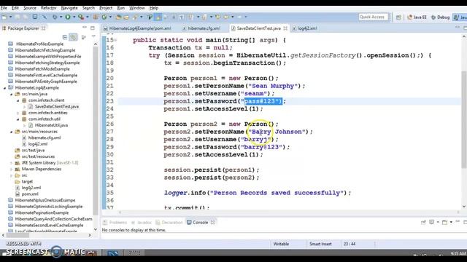Viewport: 467px width, 262px height.
Task: Close the SaveDataClientTest.java editor tab
Action: click(x=285, y=28)
